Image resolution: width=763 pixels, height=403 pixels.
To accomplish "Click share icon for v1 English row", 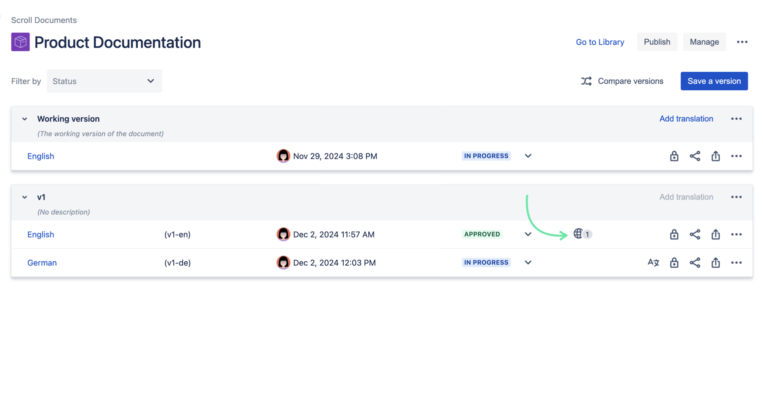I will (695, 234).
